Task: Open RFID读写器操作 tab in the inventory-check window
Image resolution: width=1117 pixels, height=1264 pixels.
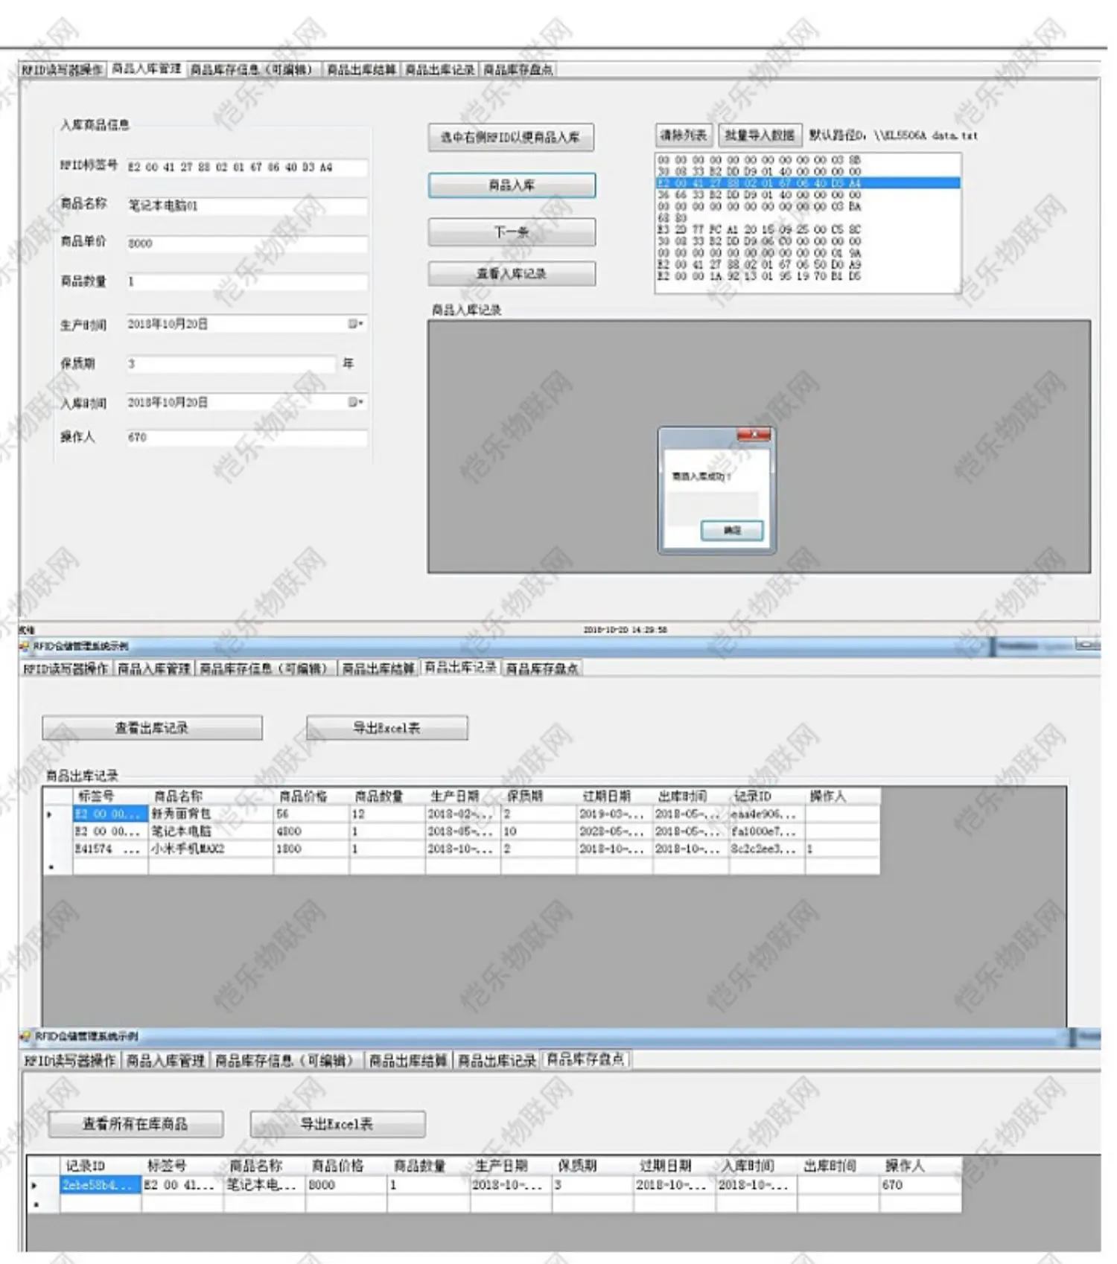Action: click(70, 1061)
